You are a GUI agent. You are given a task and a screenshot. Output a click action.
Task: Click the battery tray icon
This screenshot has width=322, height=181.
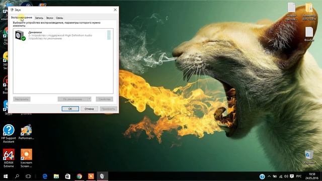275,176
